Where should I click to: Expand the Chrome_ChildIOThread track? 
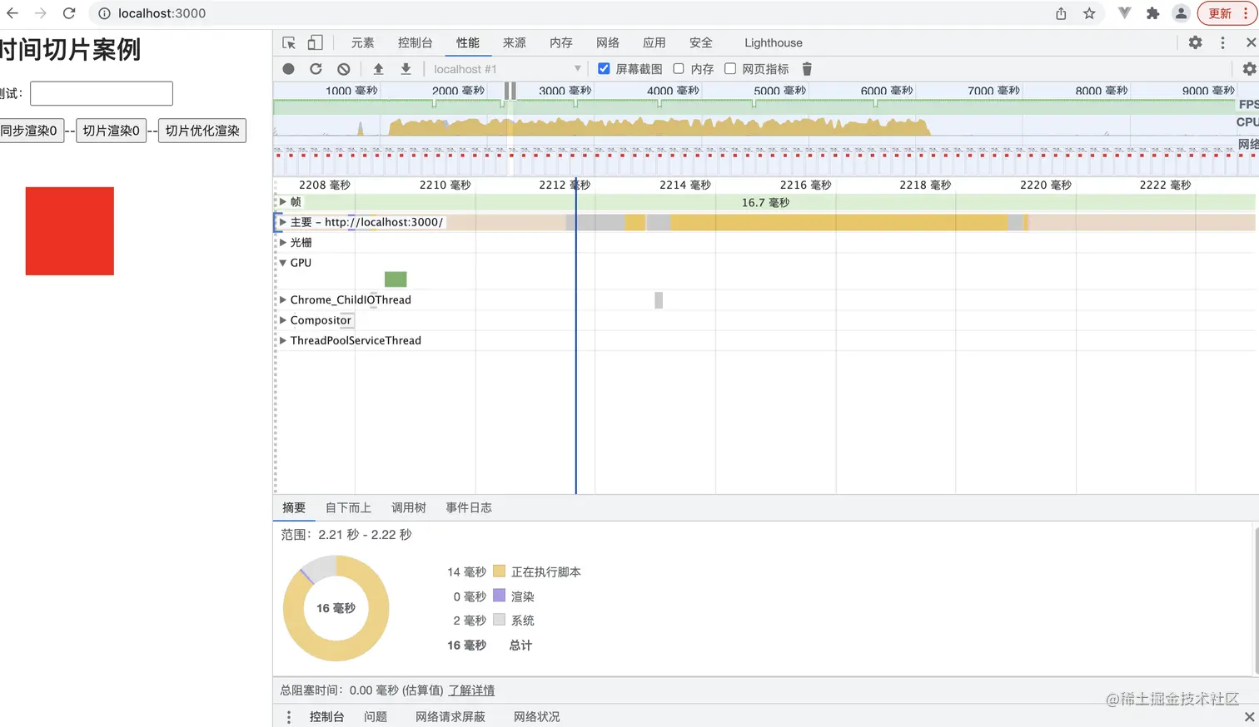click(283, 299)
